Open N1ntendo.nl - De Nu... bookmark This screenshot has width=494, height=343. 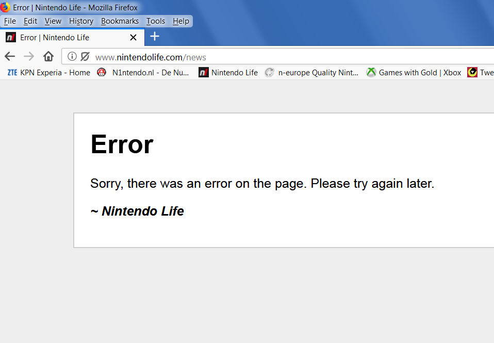143,73
